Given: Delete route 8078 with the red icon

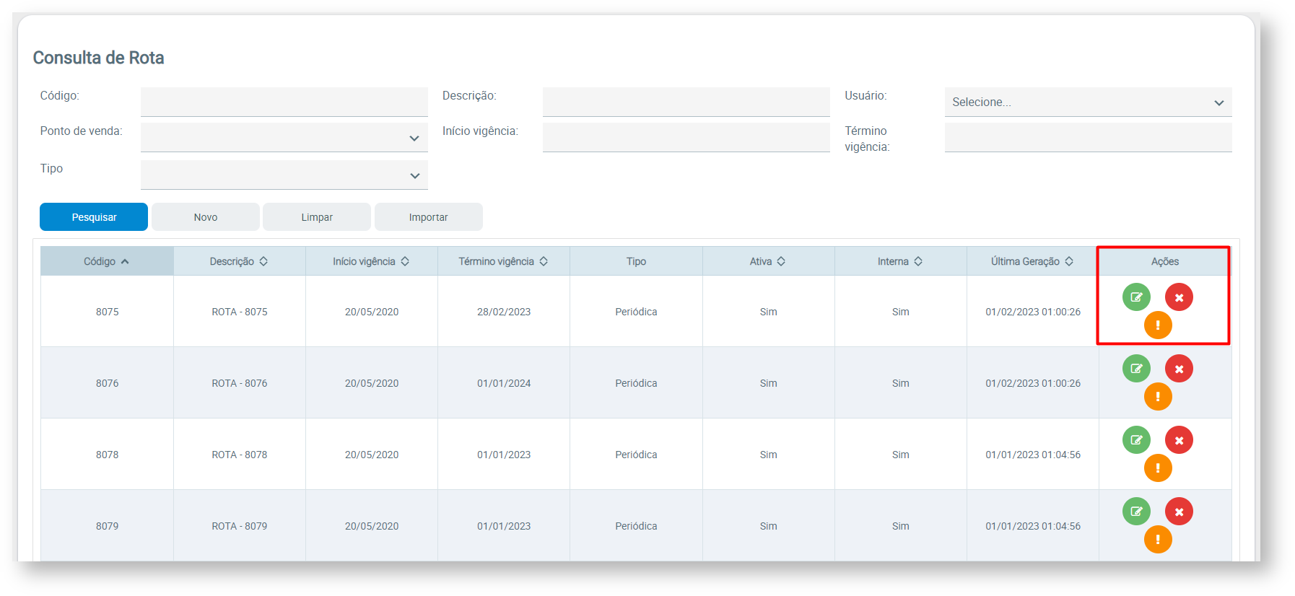Looking at the screenshot, I should (1179, 440).
